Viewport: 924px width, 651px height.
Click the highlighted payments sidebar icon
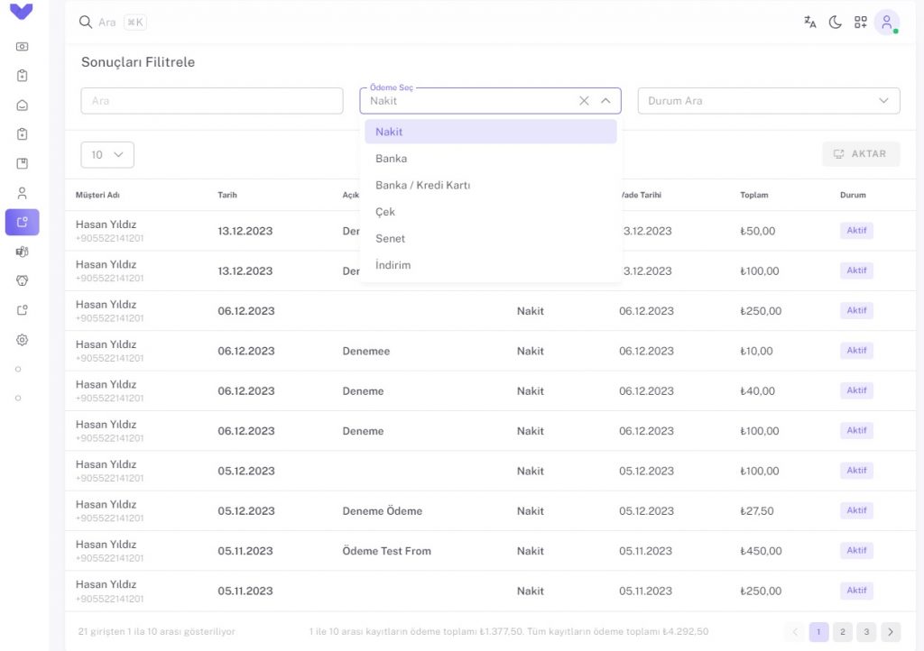click(23, 222)
